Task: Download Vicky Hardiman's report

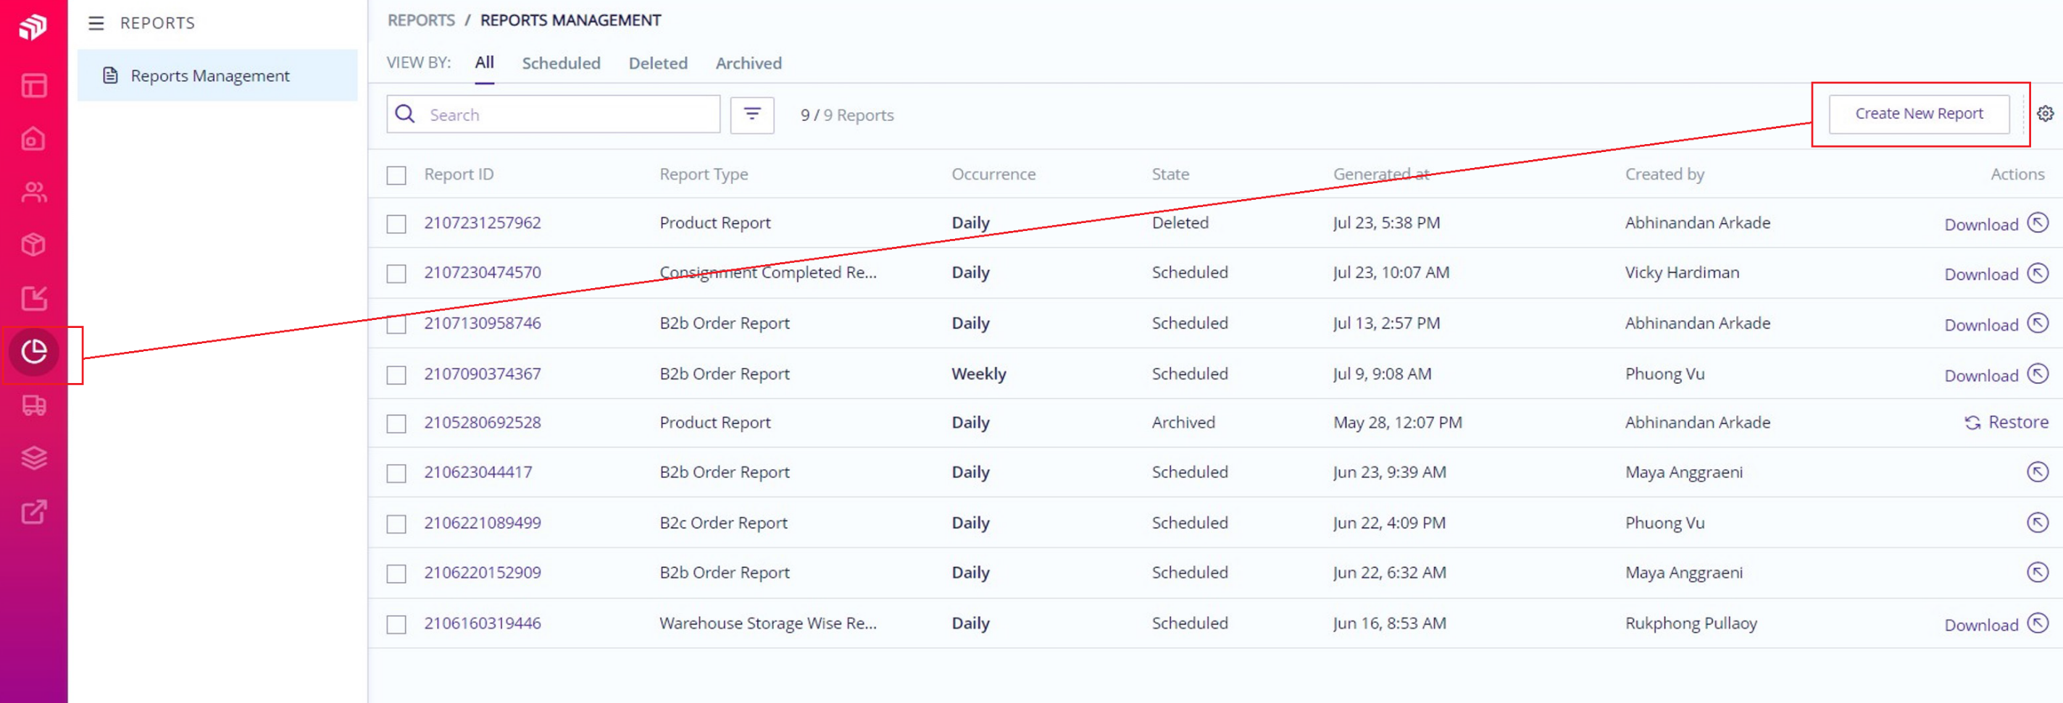Action: click(x=1981, y=274)
